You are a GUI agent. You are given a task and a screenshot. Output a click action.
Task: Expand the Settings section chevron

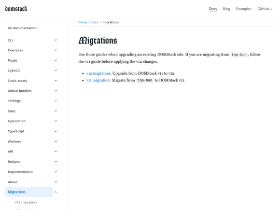[55, 101]
